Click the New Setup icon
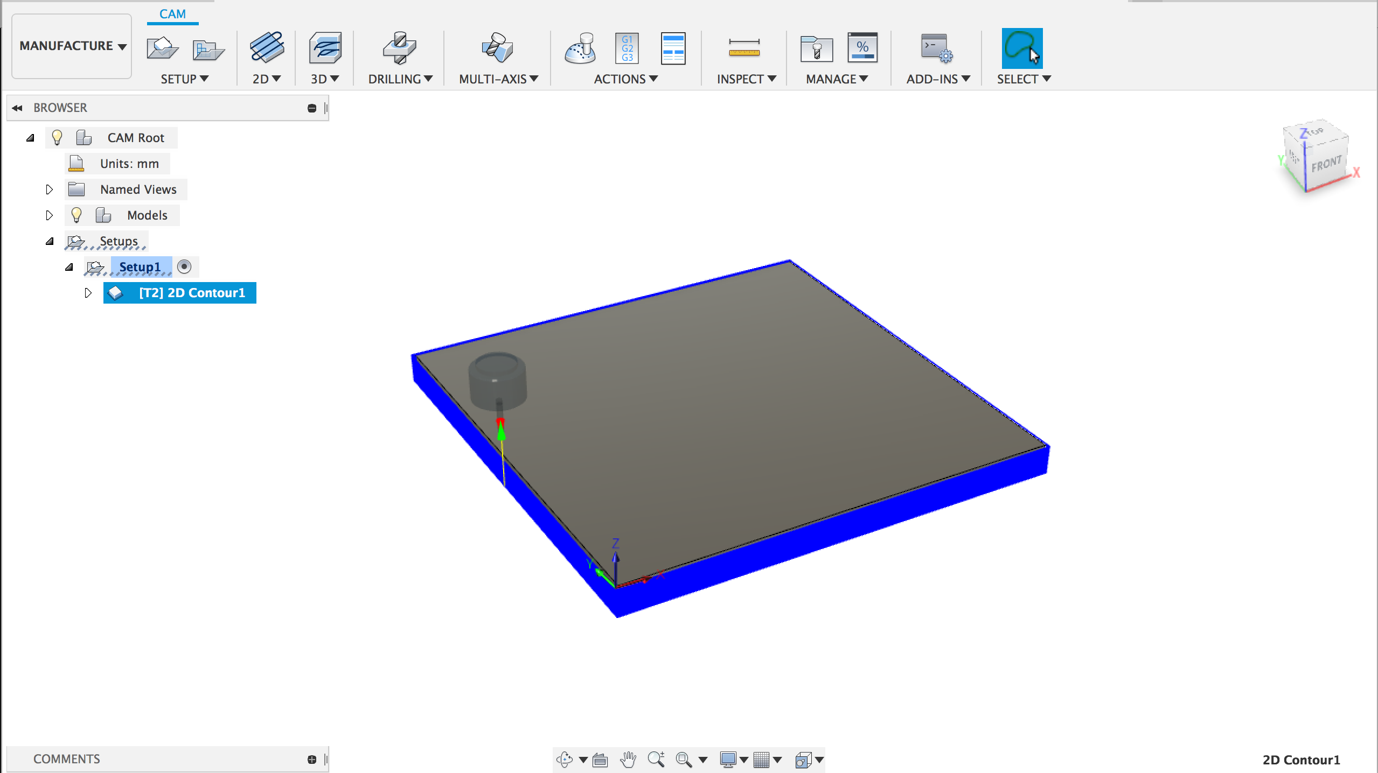This screenshot has width=1378, height=773. [x=162, y=48]
